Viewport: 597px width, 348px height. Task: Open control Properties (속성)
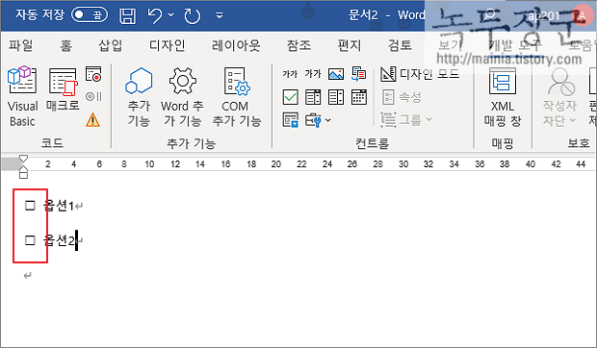(402, 97)
